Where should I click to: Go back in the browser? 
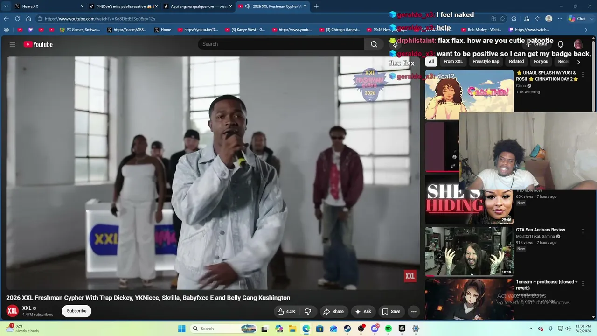pyautogui.click(x=6, y=19)
